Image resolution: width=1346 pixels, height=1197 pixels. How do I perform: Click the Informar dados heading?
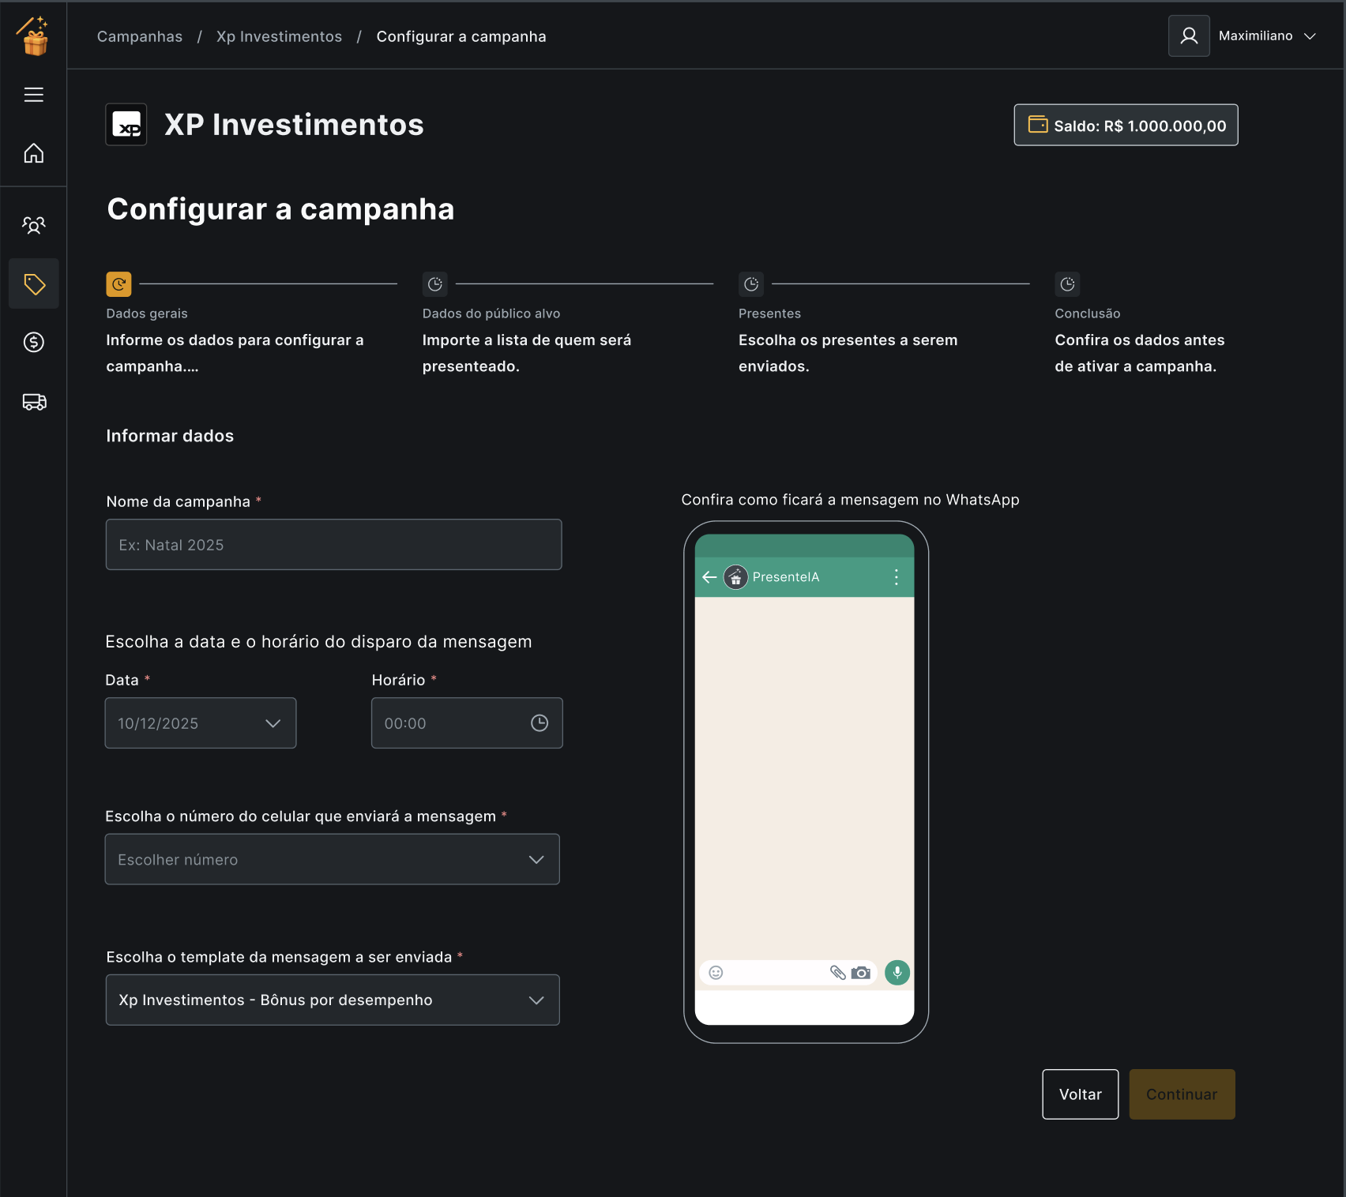pyautogui.click(x=170, y=436)
